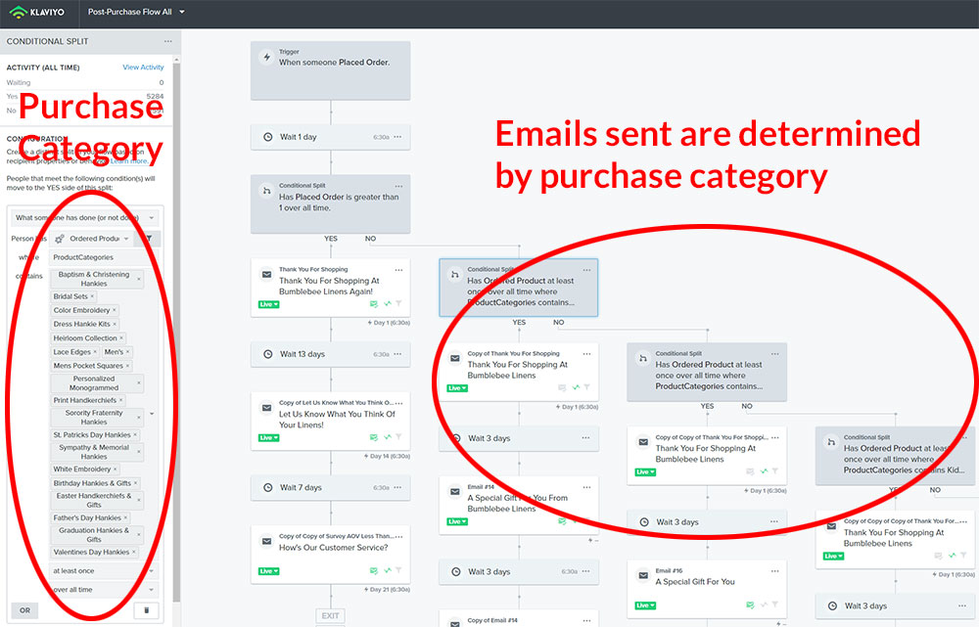Image resolution: width=979 pixels, height=627 pixels.
Task: Open Wait 7 days step options menu
Action: (x=397, y=487)
